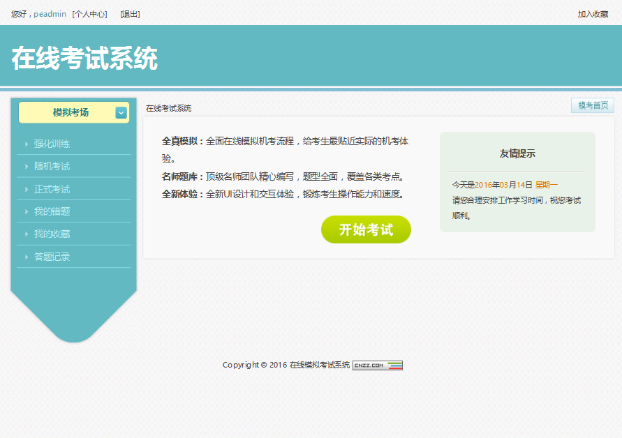Click the 在线模拟考试系统 copyright link
The height and width of the screenshot is (438, 622).
pyautogui.click(x=319, y=364)
